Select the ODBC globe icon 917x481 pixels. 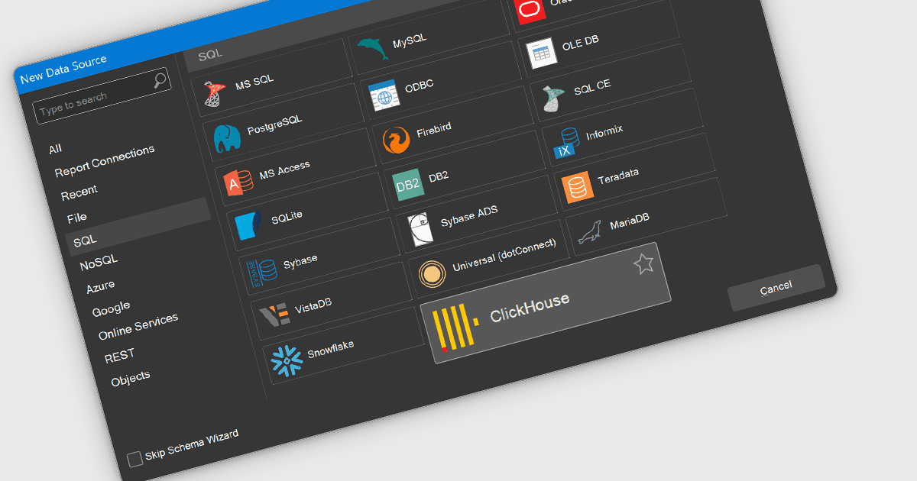click(383, 95)
